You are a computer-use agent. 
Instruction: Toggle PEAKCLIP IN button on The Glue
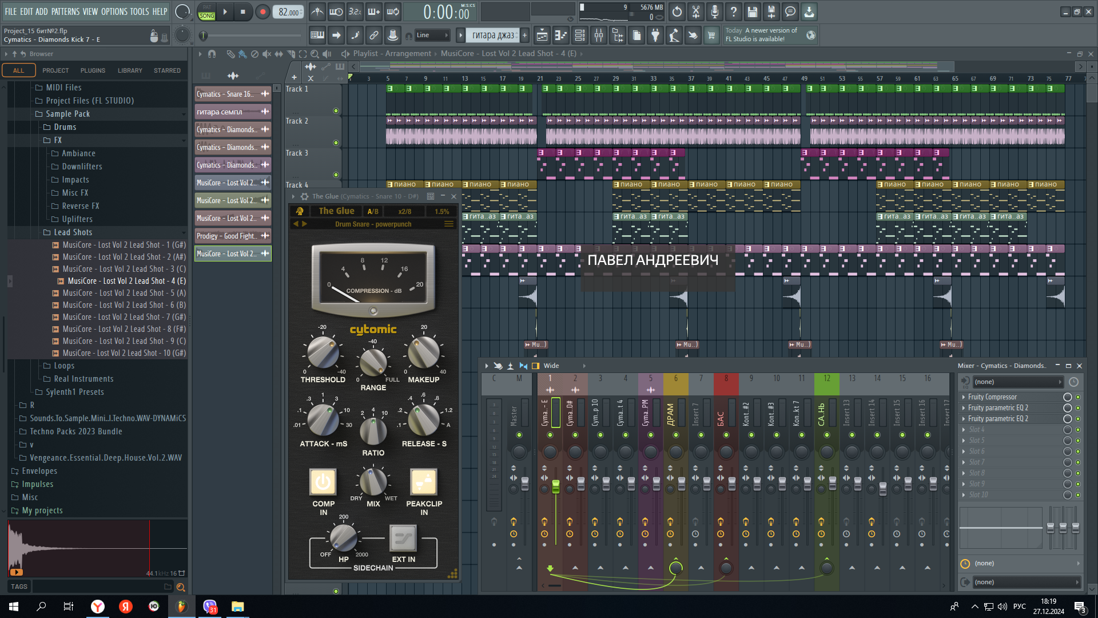tap(424, 482)
